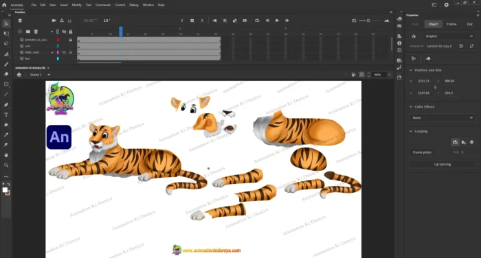The image size is (481, 258).
Task: Click the Lip Syncing button
Action: (443, 164)
